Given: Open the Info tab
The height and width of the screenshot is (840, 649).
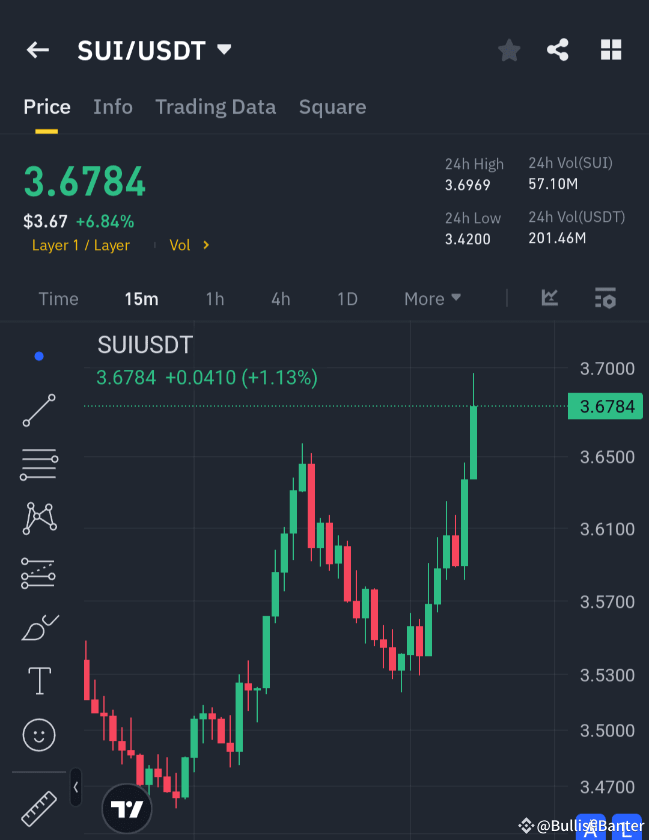Looking at the screenshot, I should coord(113,106).
